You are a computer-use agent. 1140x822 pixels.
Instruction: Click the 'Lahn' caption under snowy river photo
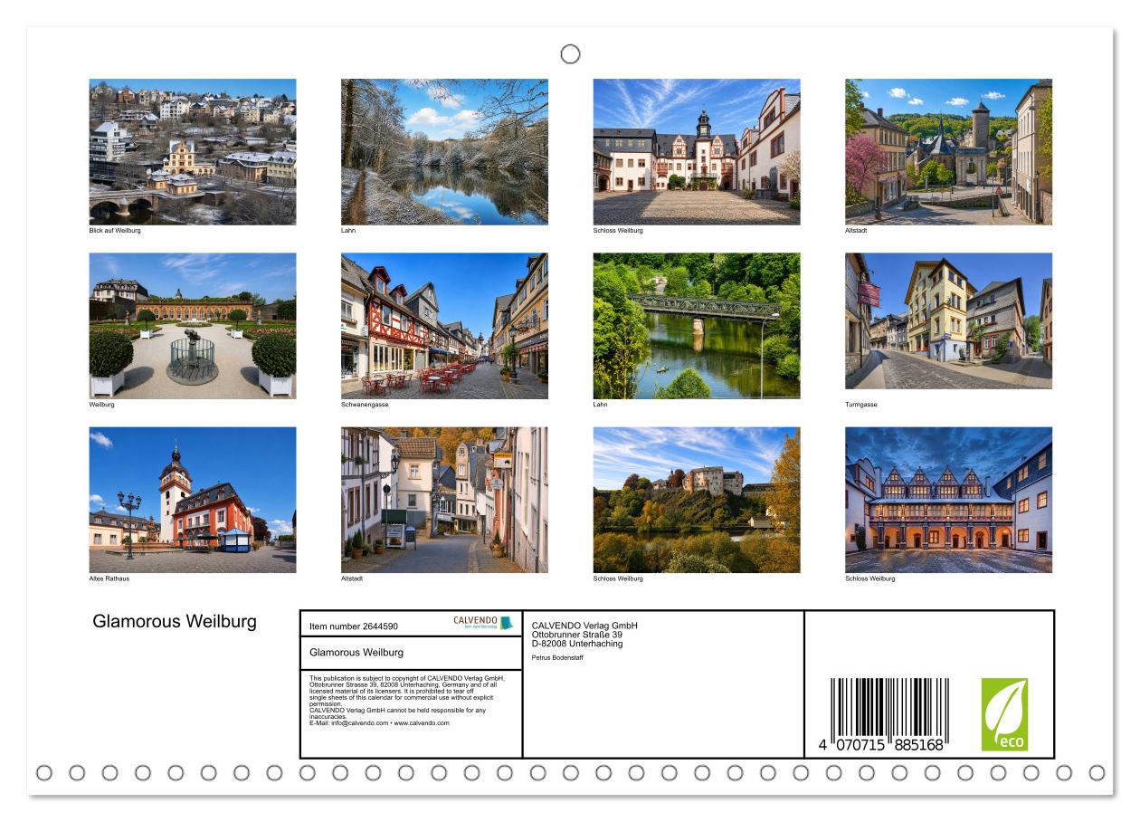click(348, 231)
